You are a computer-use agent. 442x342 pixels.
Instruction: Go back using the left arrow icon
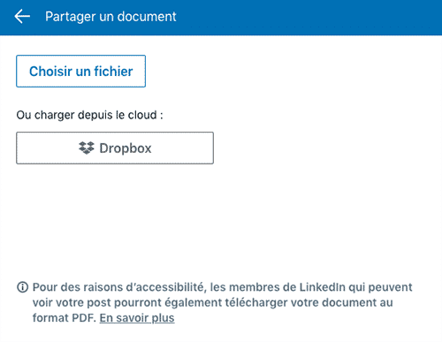[22, 16]
